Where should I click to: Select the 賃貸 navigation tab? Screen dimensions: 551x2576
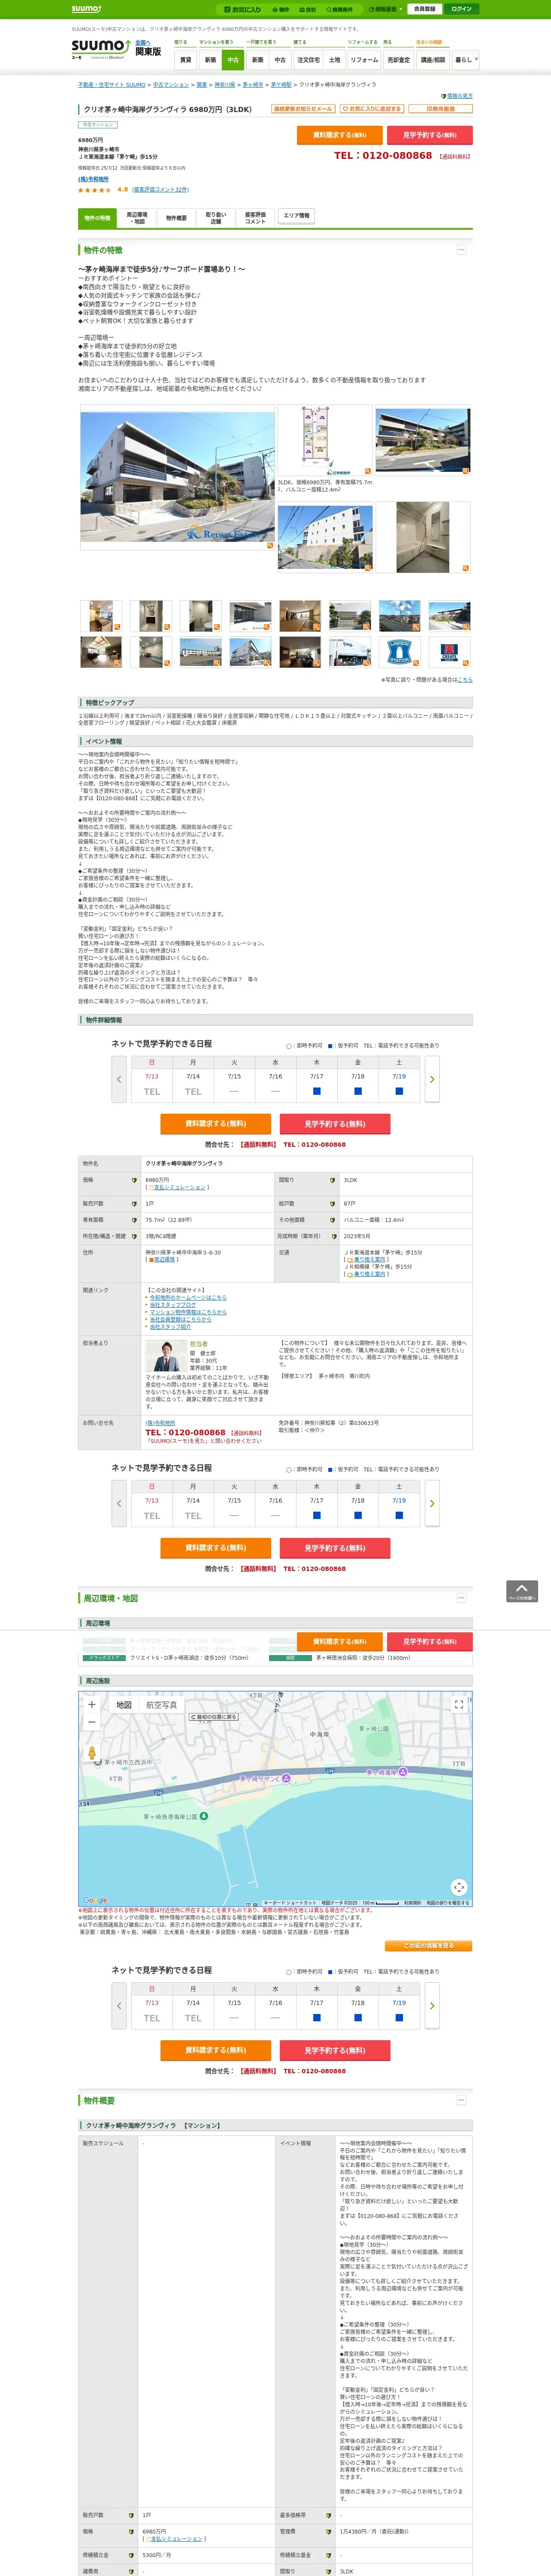coord(185,60)
